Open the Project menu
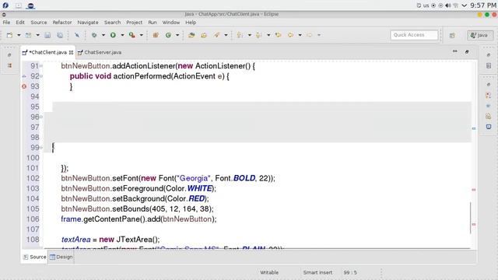Image resolution: width=498 pixels, height=280 pixels. click(135, 23)
